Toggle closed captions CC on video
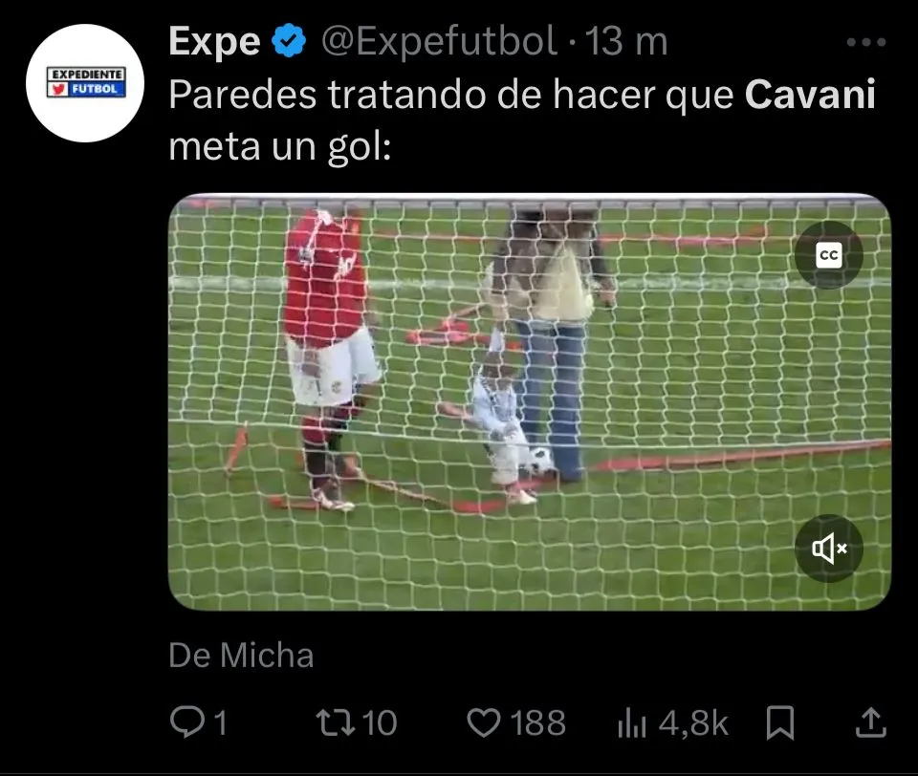 [x=828, y=255]
